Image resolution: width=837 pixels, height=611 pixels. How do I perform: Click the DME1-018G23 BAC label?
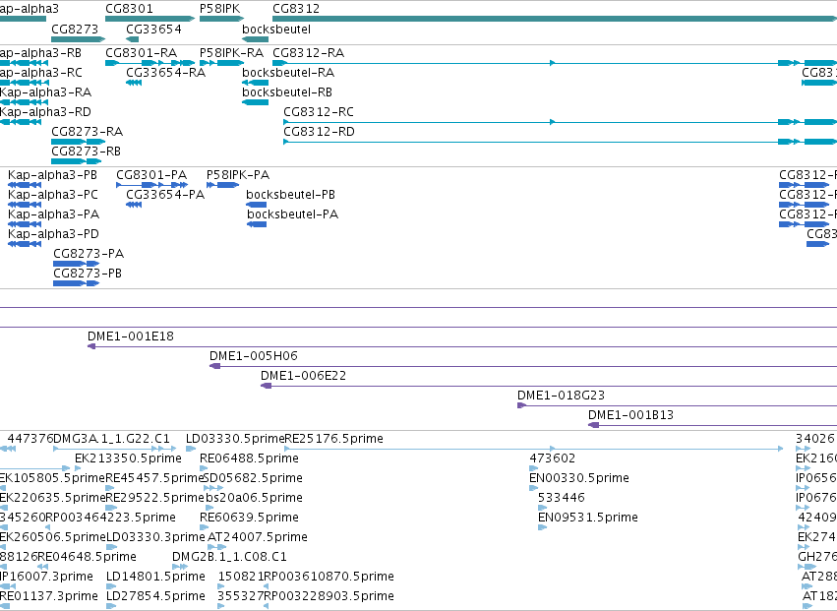(561, 396)
